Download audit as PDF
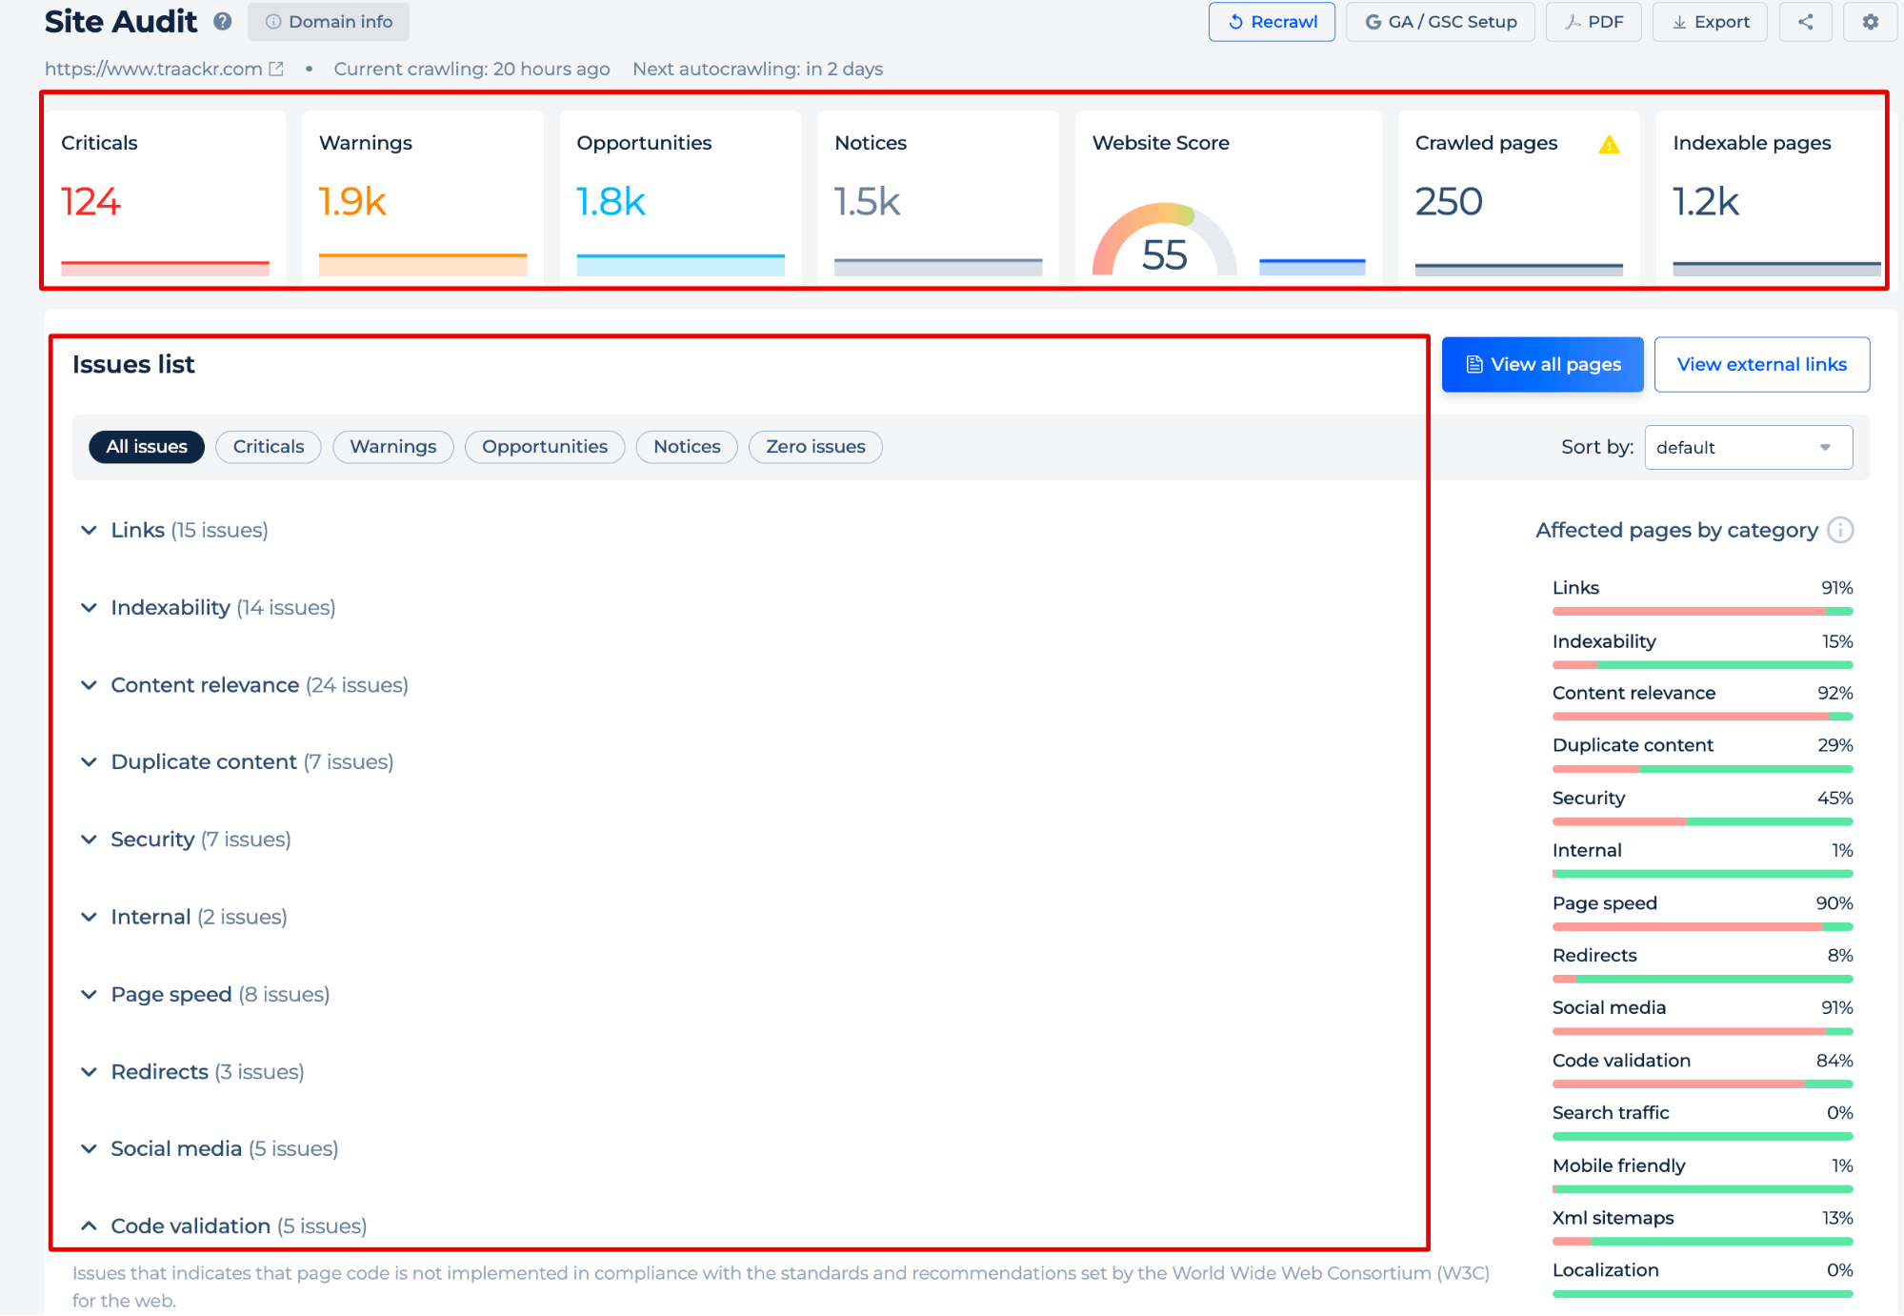Image resolution: width=1904 pixels, height=1316 pixels. tap(1594, 22)
